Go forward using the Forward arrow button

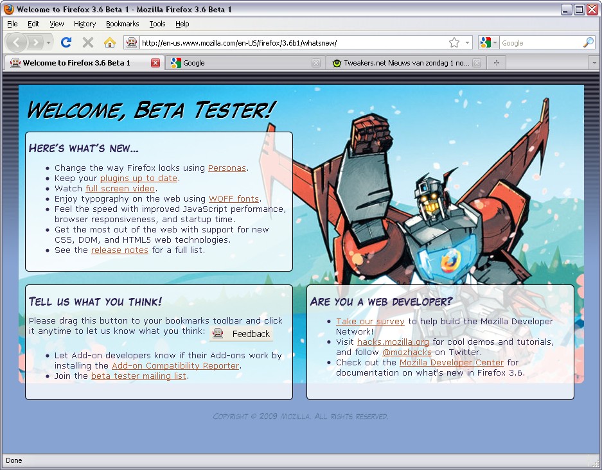[36, 42]
